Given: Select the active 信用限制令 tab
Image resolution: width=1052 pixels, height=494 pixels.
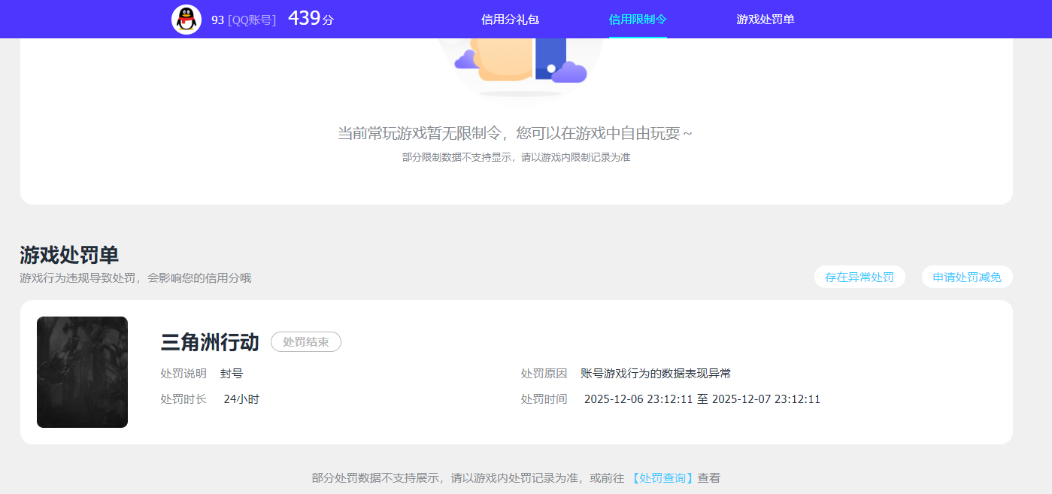Looking at the screenshot, I should pos(637,19).
